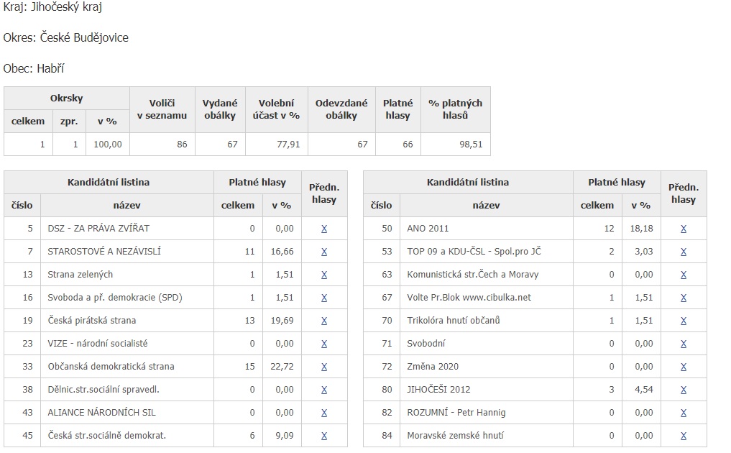This screenshot has width=731, height=453.
Task: Select the precinct percentage 100,00
Action: 108,144
